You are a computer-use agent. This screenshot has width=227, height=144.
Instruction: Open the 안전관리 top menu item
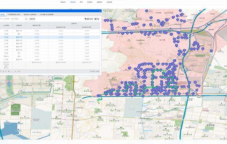click(90, 2)
